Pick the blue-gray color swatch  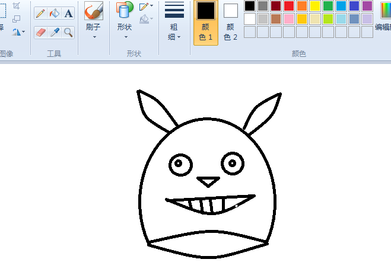(354, 19)
